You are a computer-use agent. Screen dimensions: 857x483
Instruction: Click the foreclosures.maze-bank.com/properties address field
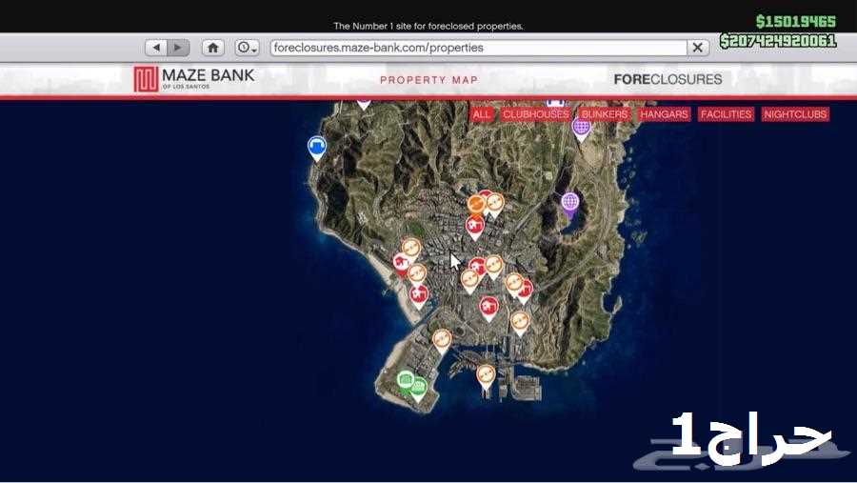478,48
